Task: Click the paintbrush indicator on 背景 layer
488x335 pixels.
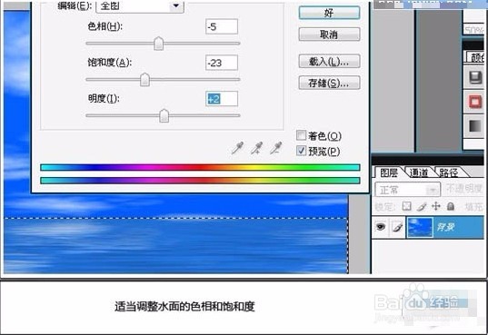Action: click(x=397, y=228)
